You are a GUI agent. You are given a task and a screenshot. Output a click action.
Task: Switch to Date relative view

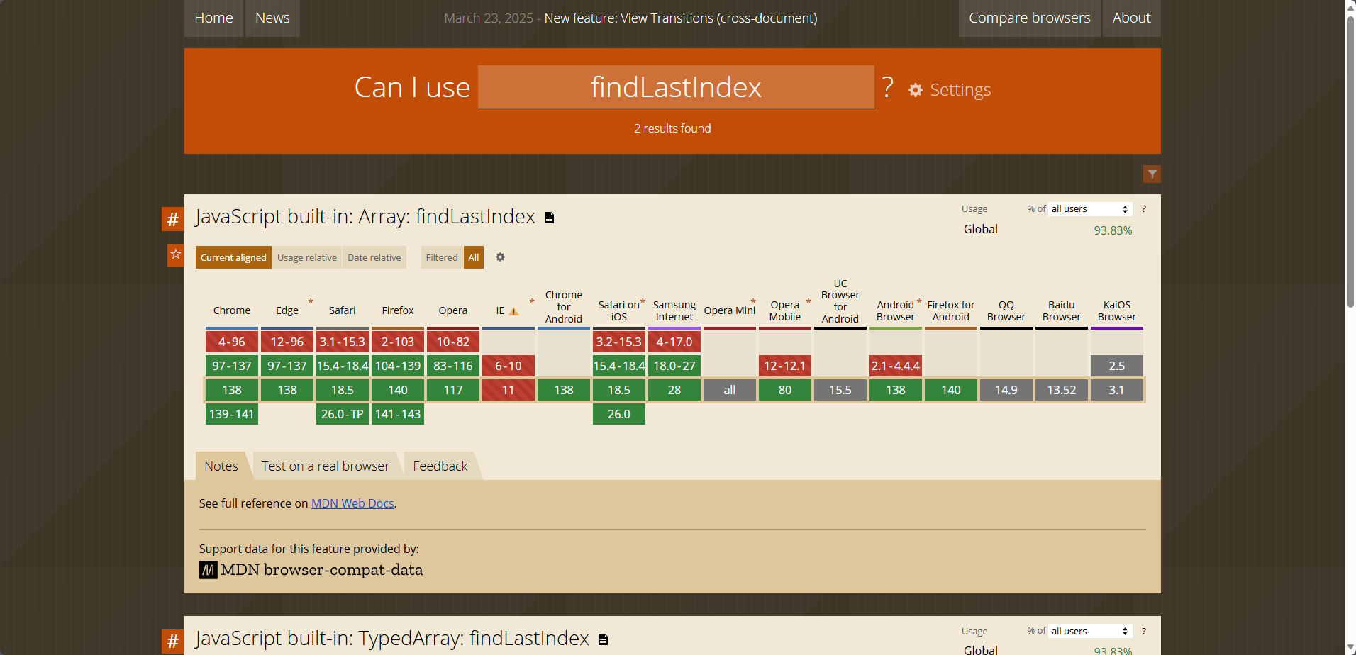coord(374,257)
